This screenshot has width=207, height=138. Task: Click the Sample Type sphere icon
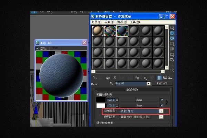[172, 28]
